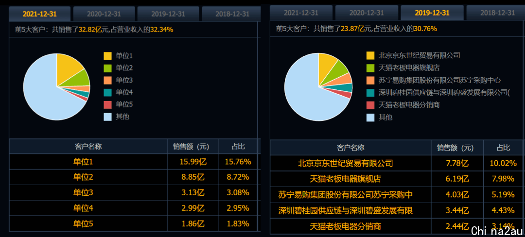The height and width of the screenshot is (237, 525).
Task: Click the 5.19% share cell
Action: point(503,195)
